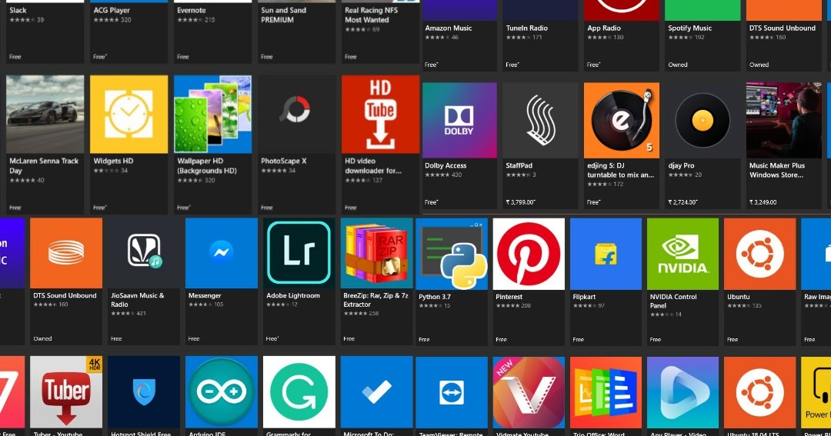Open the orange DTS Sound Unbound icon

pos(66,253)
